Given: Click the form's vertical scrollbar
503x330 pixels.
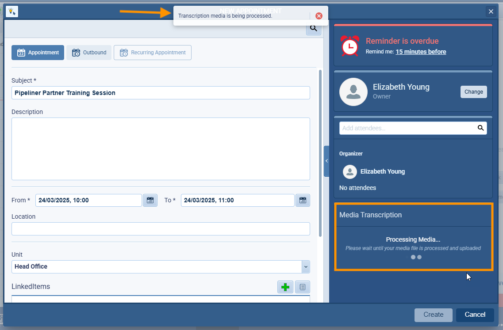Looking at the screenshot, I should coord(320,150).
